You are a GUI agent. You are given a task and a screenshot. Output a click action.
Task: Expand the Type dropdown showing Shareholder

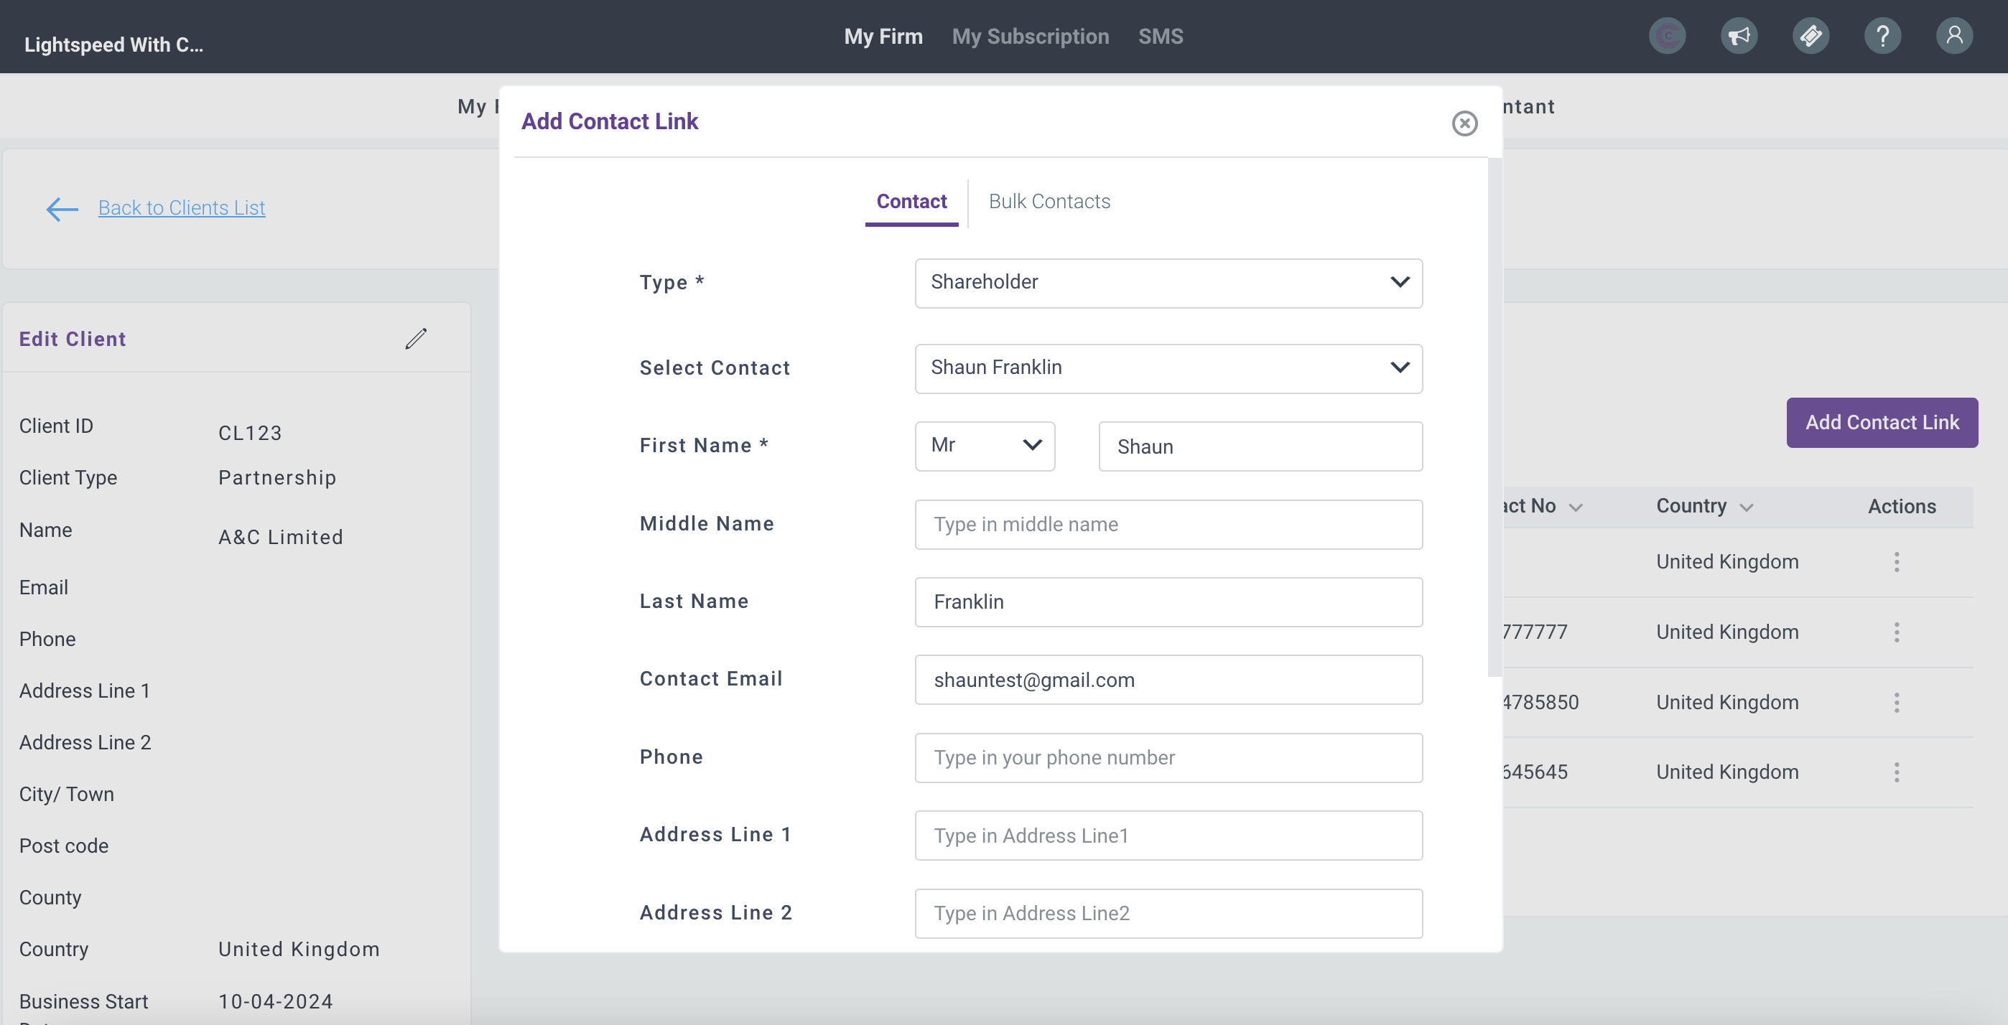[1168, 283]
